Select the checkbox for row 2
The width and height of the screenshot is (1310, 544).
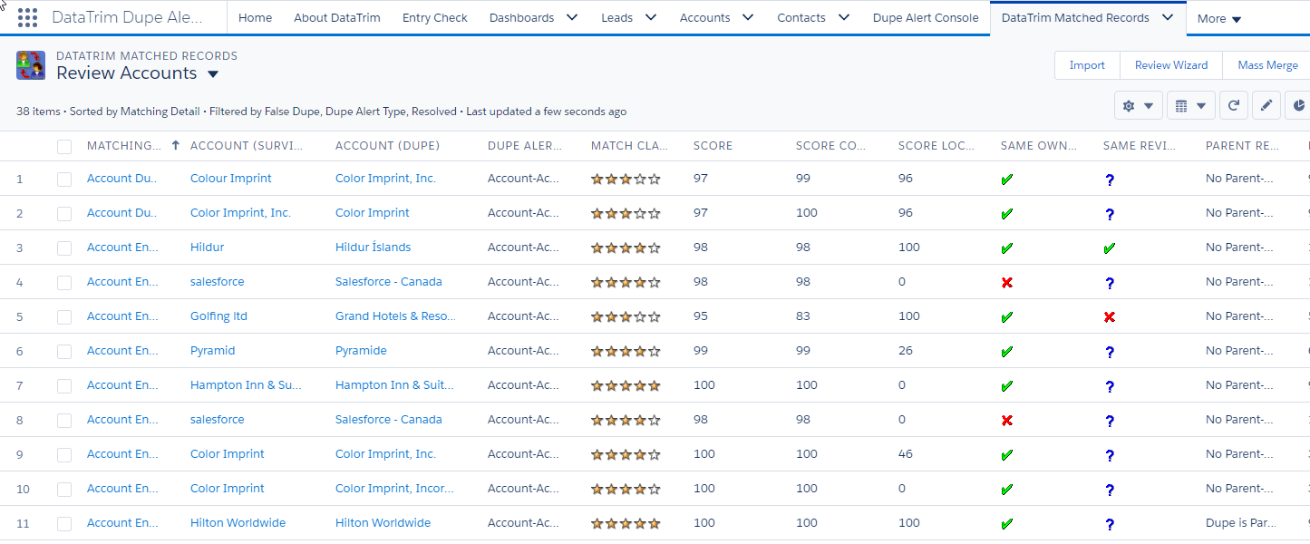(64, 214)
